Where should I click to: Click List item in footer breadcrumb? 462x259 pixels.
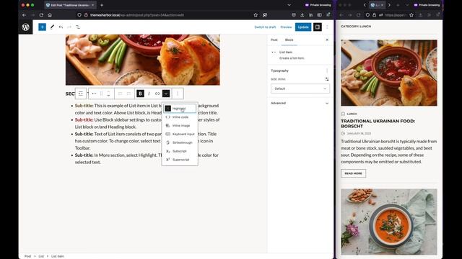[x=58, y=256]
